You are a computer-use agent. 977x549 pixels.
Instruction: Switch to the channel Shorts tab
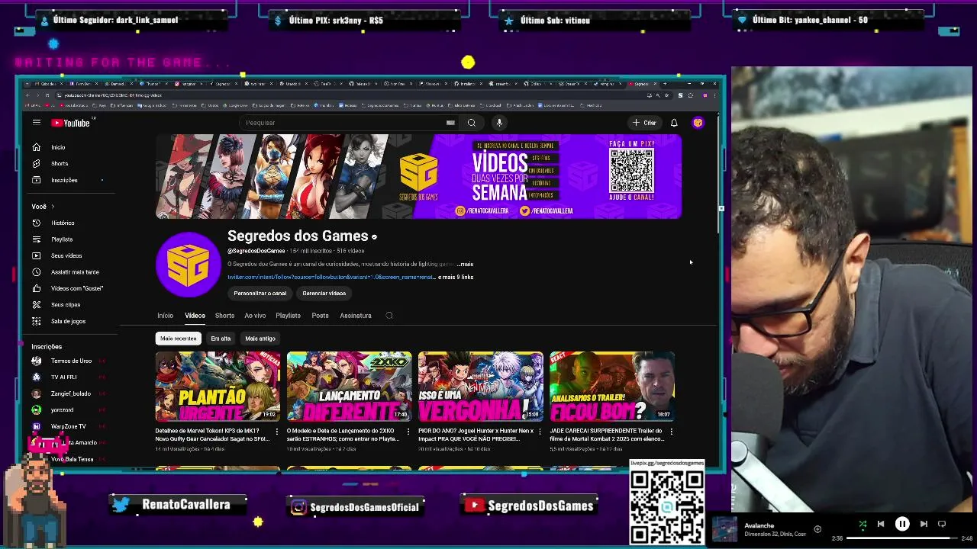224,316
